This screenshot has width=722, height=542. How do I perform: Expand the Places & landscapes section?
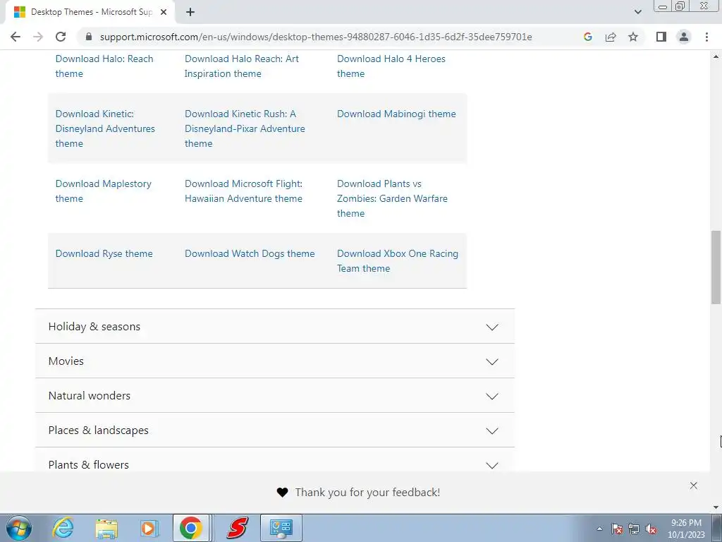[x=275, y=430]
